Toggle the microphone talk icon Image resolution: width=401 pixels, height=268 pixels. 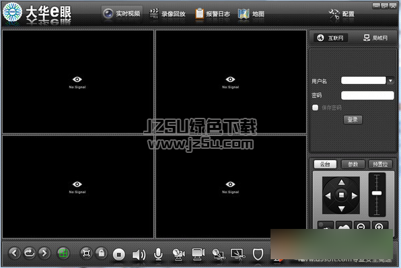(x=158, y=255)
